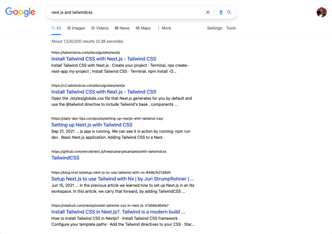Image resolution: width=332 pixels, height=234 pixels.
Task: Click the https://v2.tailwindcss.com/docs/guides/nextjs URL
Action: tap(88, 85)
